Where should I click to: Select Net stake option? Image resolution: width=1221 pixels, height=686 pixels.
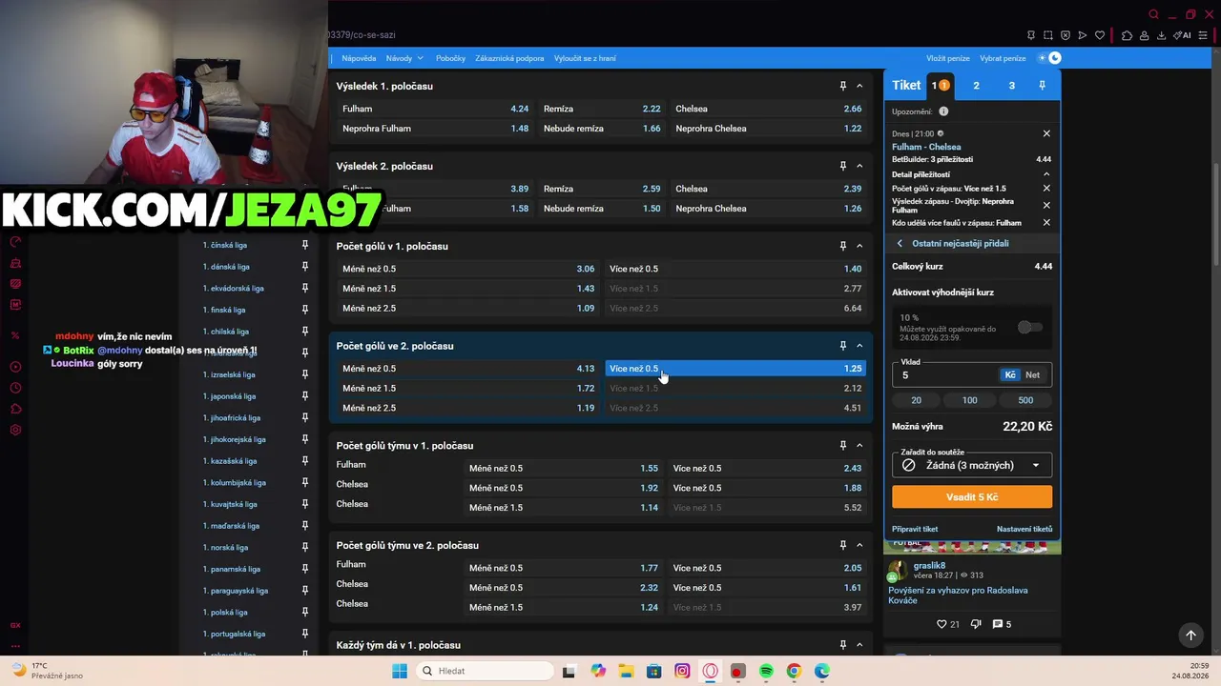click(1032, 375)
